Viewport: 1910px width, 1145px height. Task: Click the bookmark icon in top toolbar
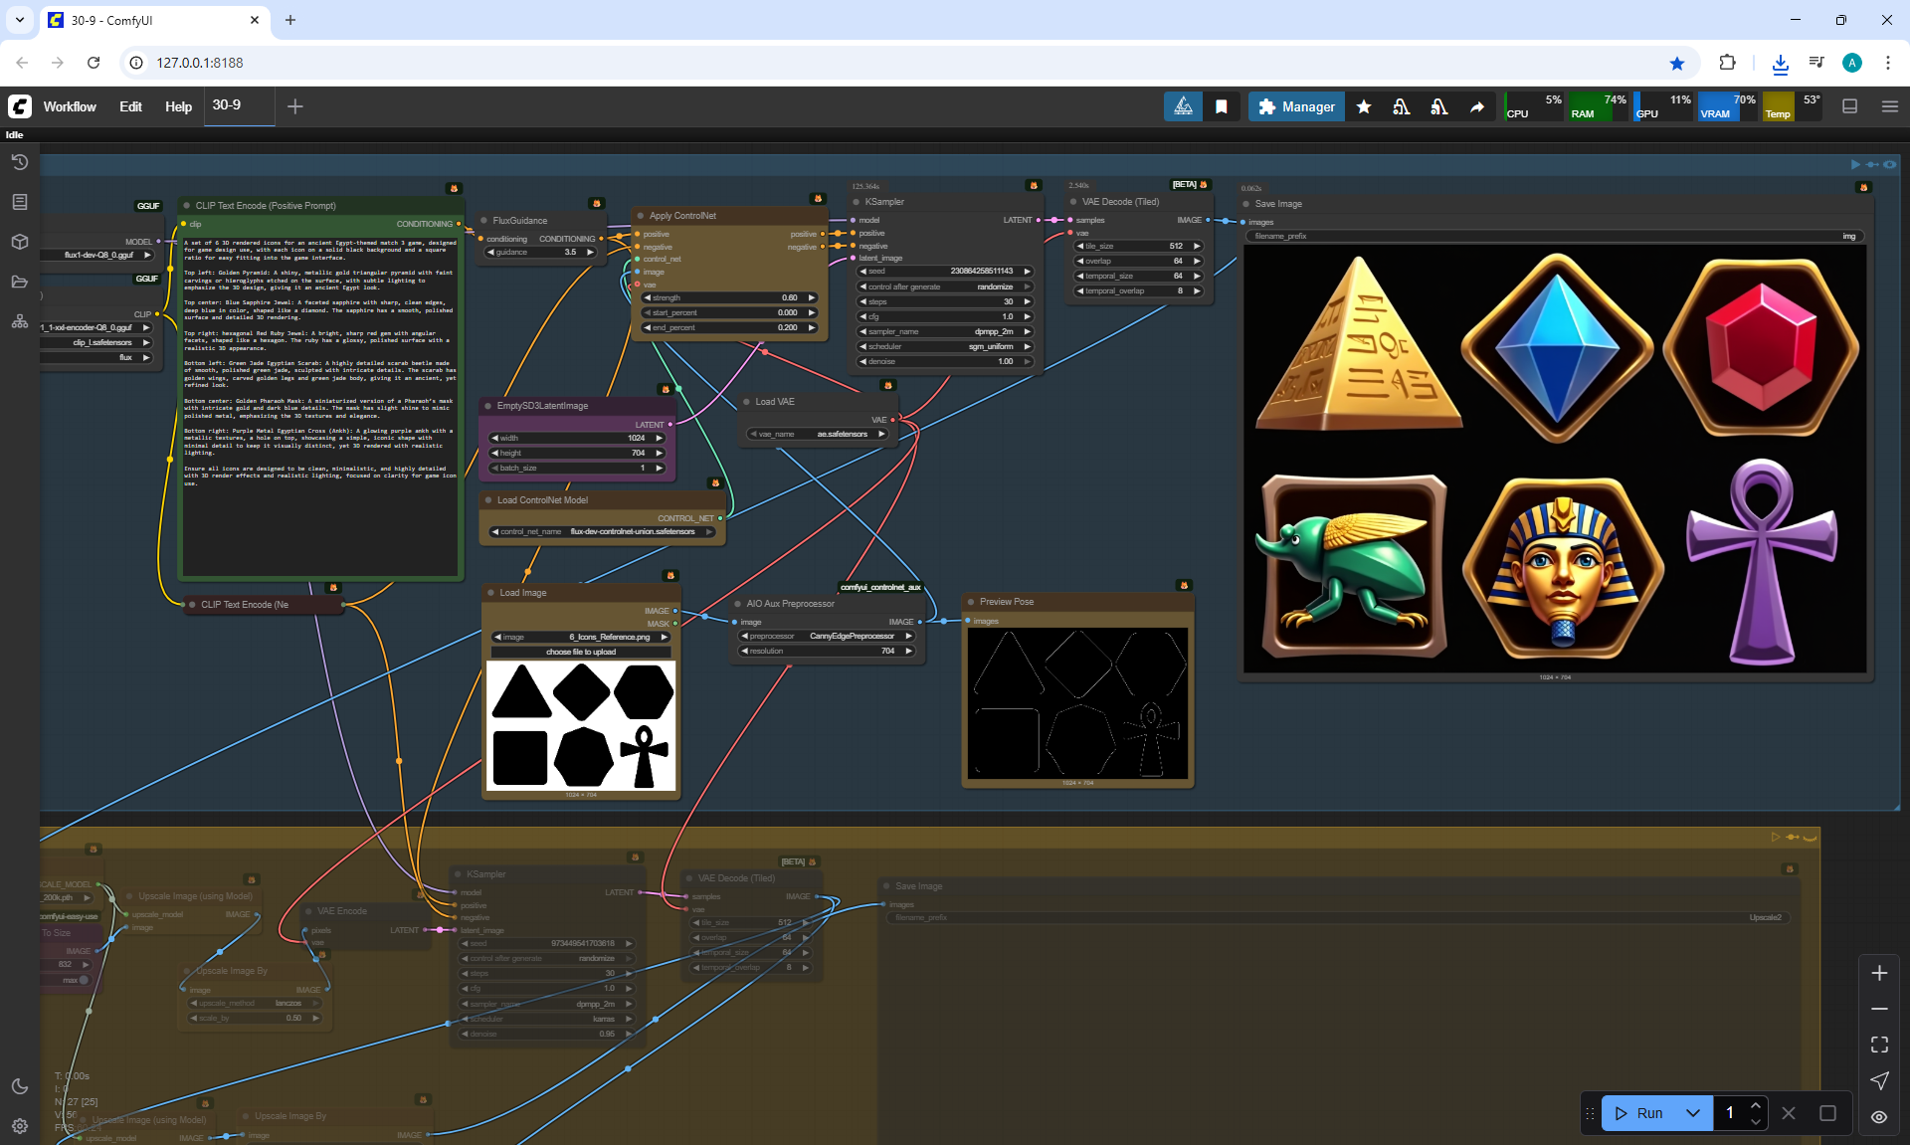(1222, 106)
